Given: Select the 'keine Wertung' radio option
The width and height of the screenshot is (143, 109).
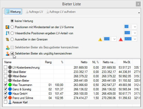Looking at the screenshot, I should (x=12, y=21).
